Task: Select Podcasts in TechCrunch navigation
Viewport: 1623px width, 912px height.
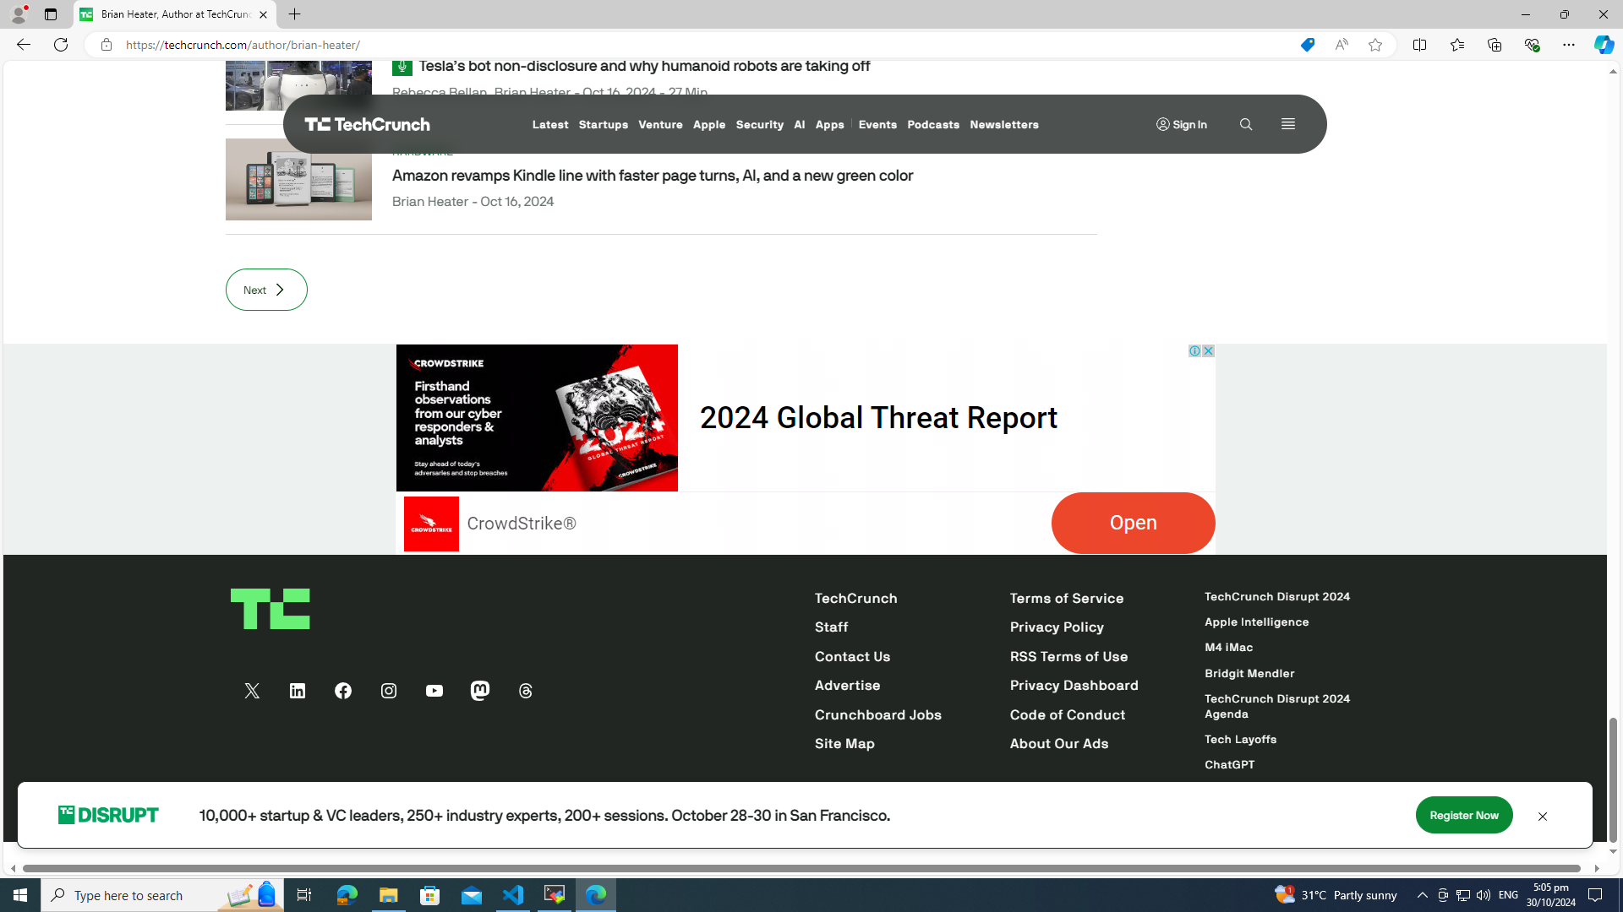Action: pos(933,125)
